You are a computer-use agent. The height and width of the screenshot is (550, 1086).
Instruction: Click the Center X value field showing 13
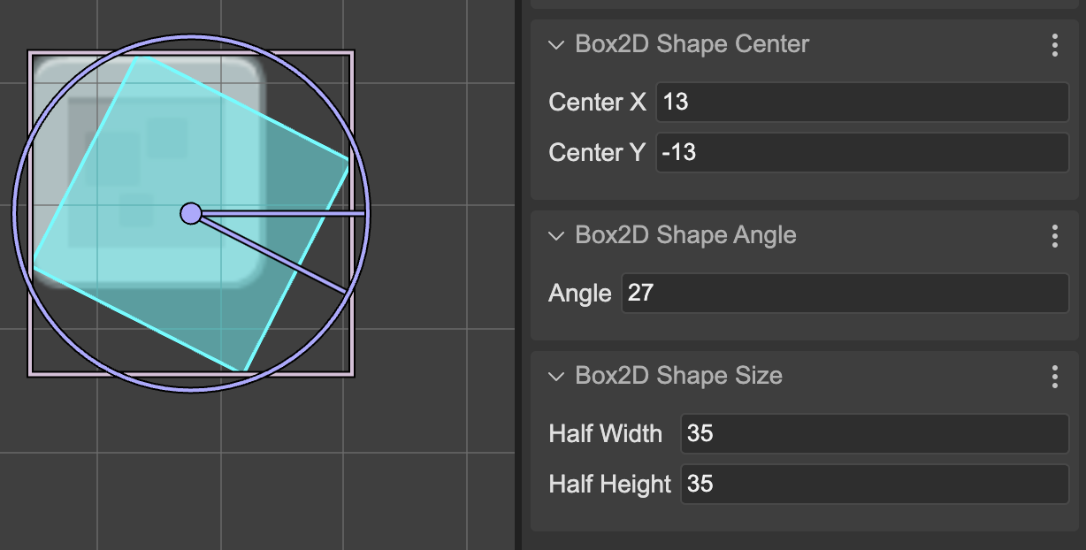[862, 102]
